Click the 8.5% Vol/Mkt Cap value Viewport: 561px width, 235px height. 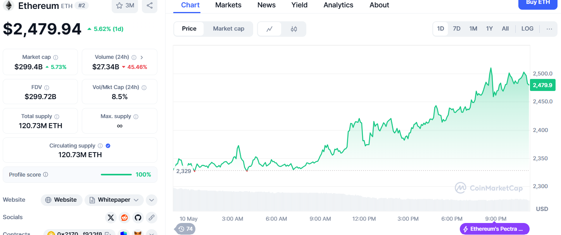pyautogui.click(x=119, y=96)
